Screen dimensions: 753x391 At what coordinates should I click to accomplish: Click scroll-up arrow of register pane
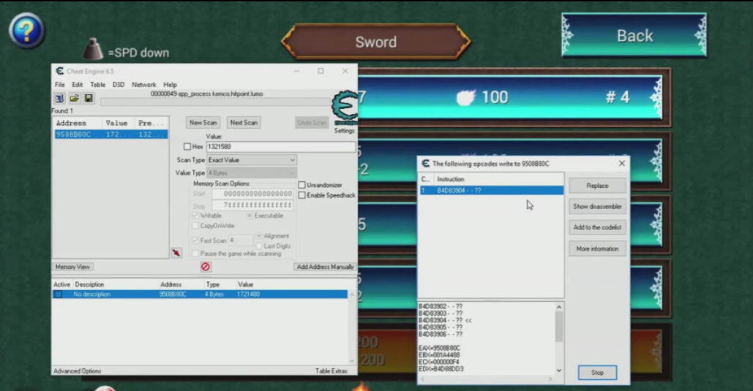[x=559, y=307]
